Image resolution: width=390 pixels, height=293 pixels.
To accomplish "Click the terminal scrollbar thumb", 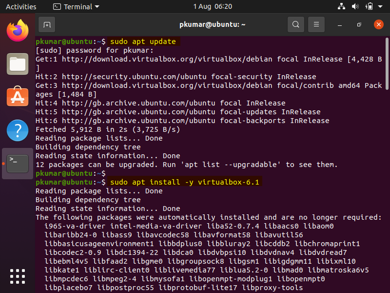I will tap(387, 63).
